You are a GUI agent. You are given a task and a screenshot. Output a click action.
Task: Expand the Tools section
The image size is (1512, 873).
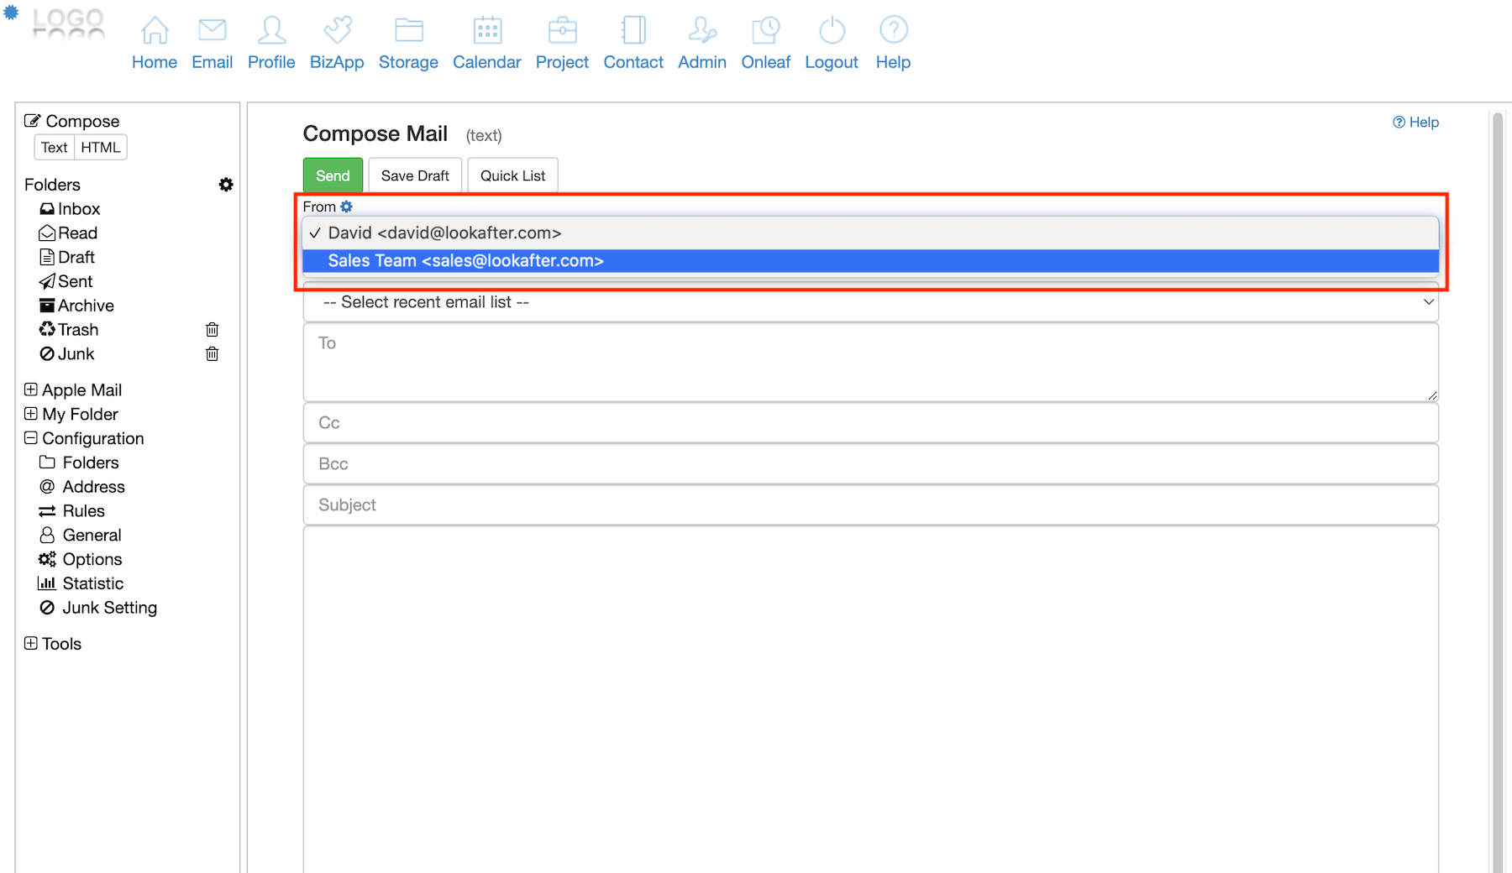pos(31,644)
